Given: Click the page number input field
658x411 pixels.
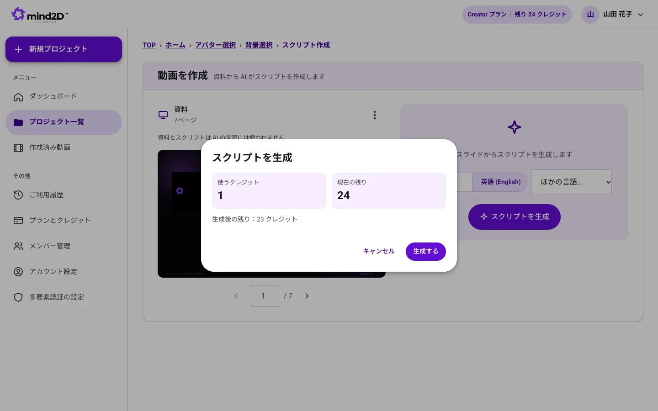Looking at the screenshot, I should tap(265, 296).
